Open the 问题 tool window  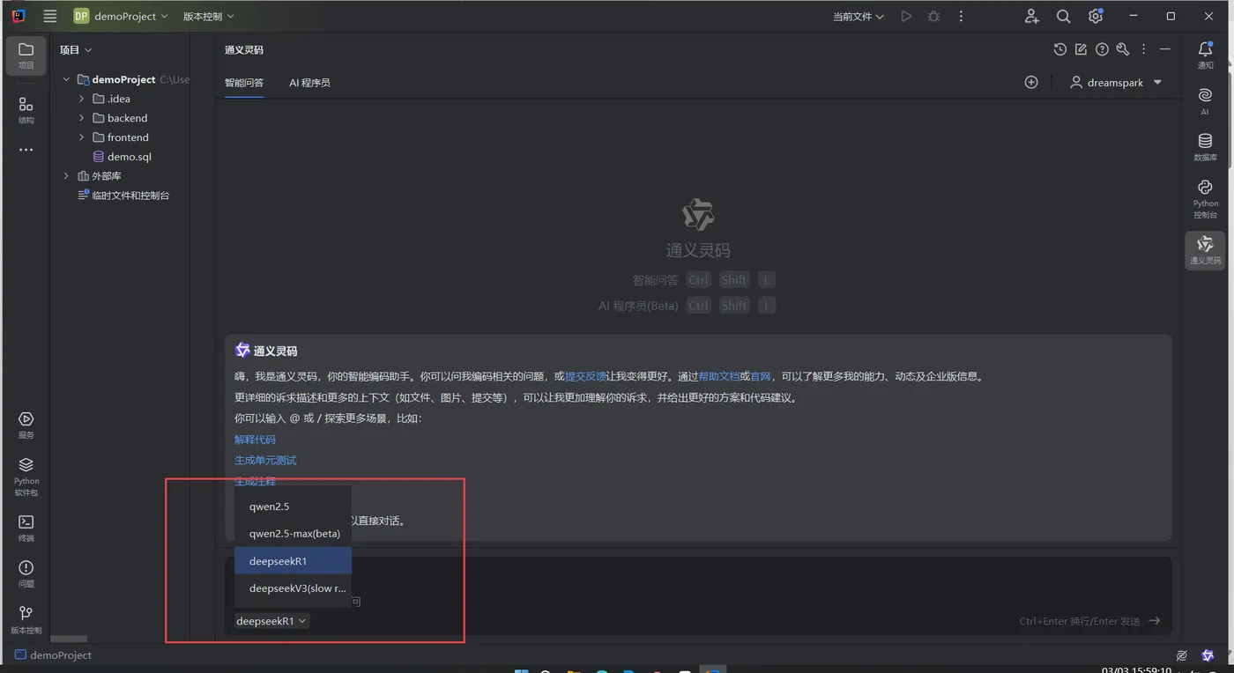[x=26, y=573]
